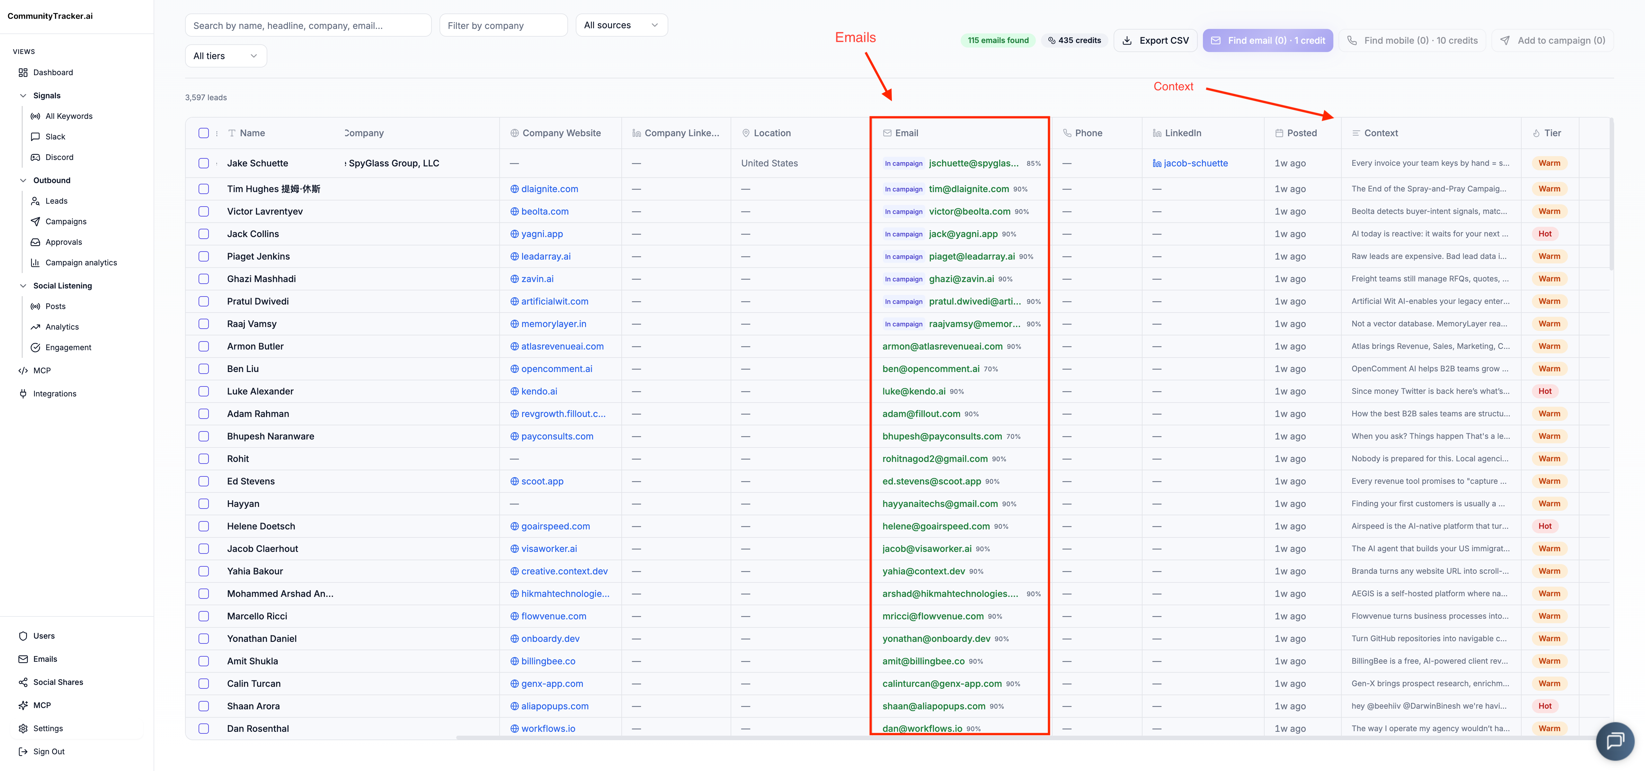Click Add to campaign button
1645x771 pixels.
[x=1553, y=40]
